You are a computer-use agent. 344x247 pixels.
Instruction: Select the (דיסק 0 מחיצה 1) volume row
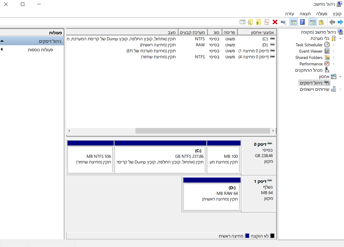click(x=171, y=51)
